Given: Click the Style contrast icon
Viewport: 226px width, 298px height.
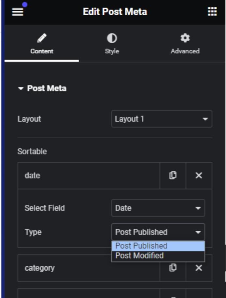Looking at the screenshot, I should pos(112,39).
